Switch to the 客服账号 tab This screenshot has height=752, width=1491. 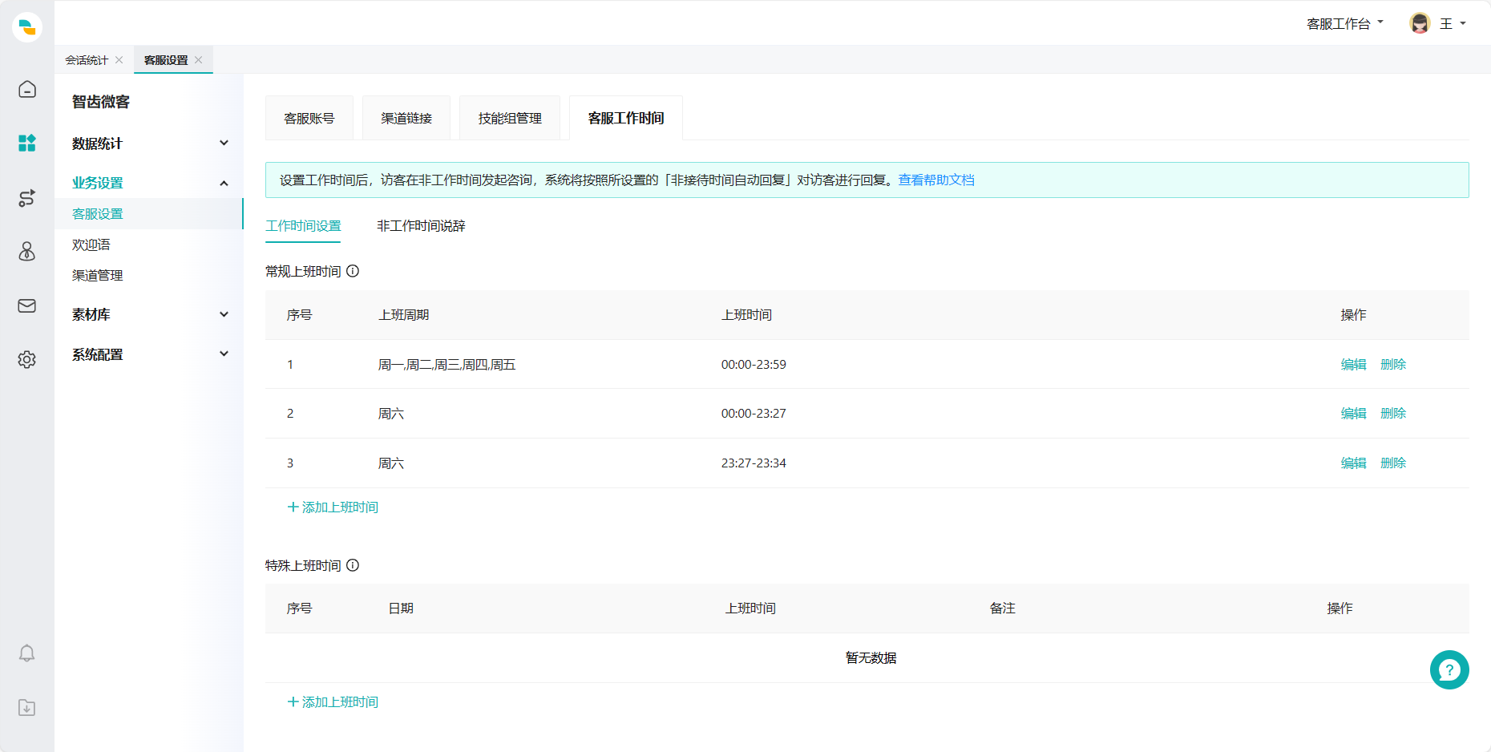309,118
